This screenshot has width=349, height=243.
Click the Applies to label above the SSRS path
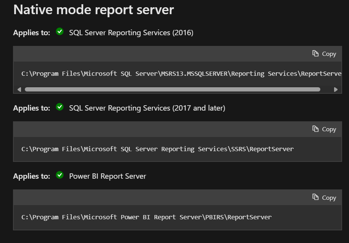click(x=32, y=108)
